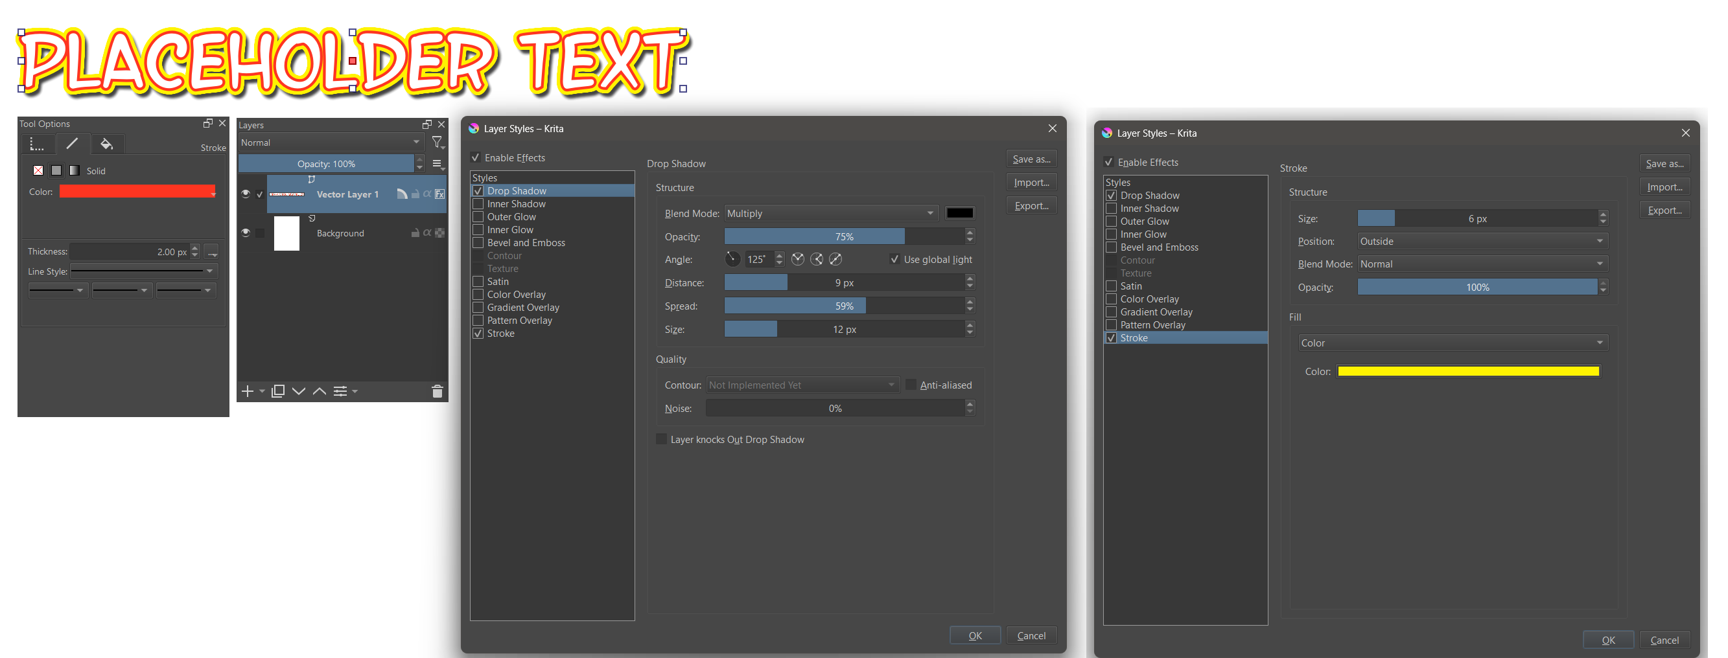
Task: Toggle inherit alpha on Vector Layer 1
Action: click(x=426, y=194)
